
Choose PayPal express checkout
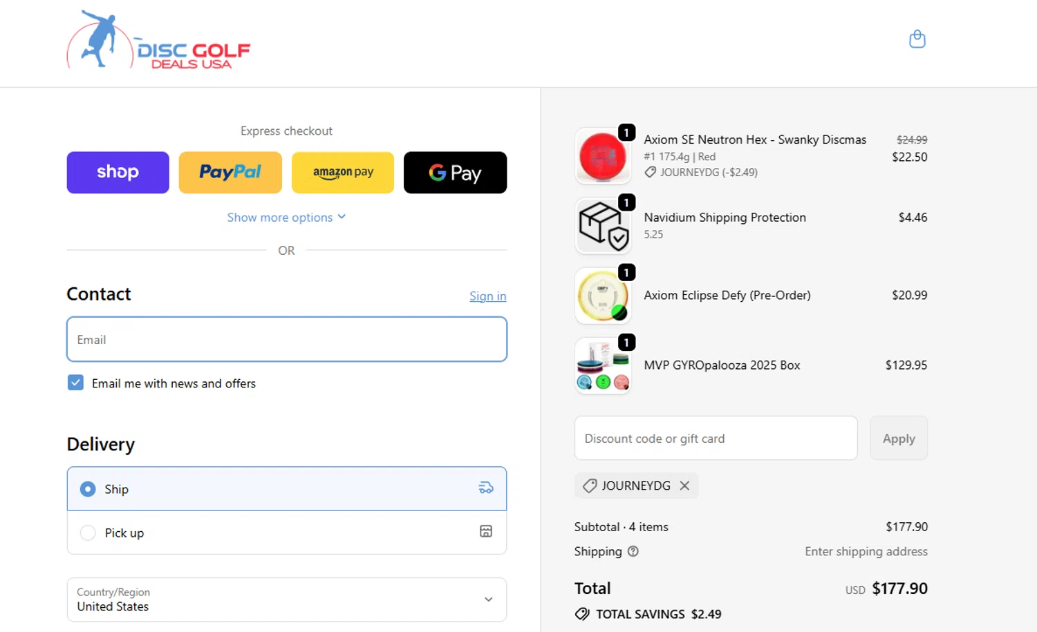click(x=230, y=173)
